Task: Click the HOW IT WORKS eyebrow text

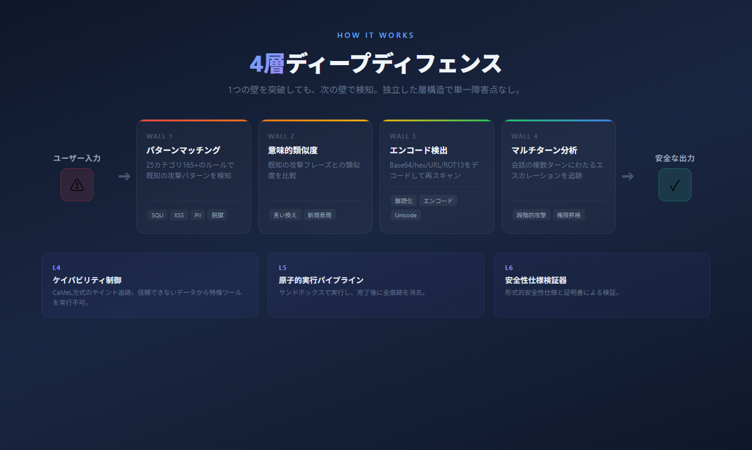Action: point(376,36)
